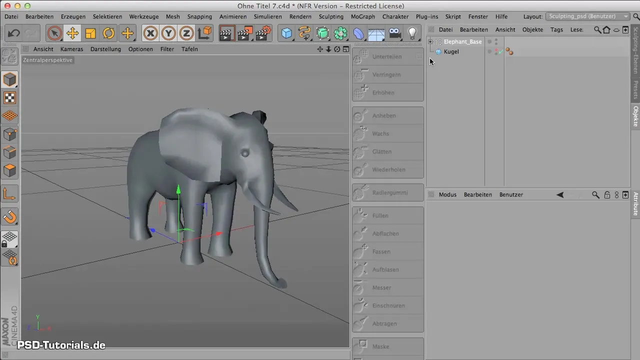This screenshot has height=360, width=640.
Task: Toggle Attribute Manager lock icon
Action: pos(607,194)
